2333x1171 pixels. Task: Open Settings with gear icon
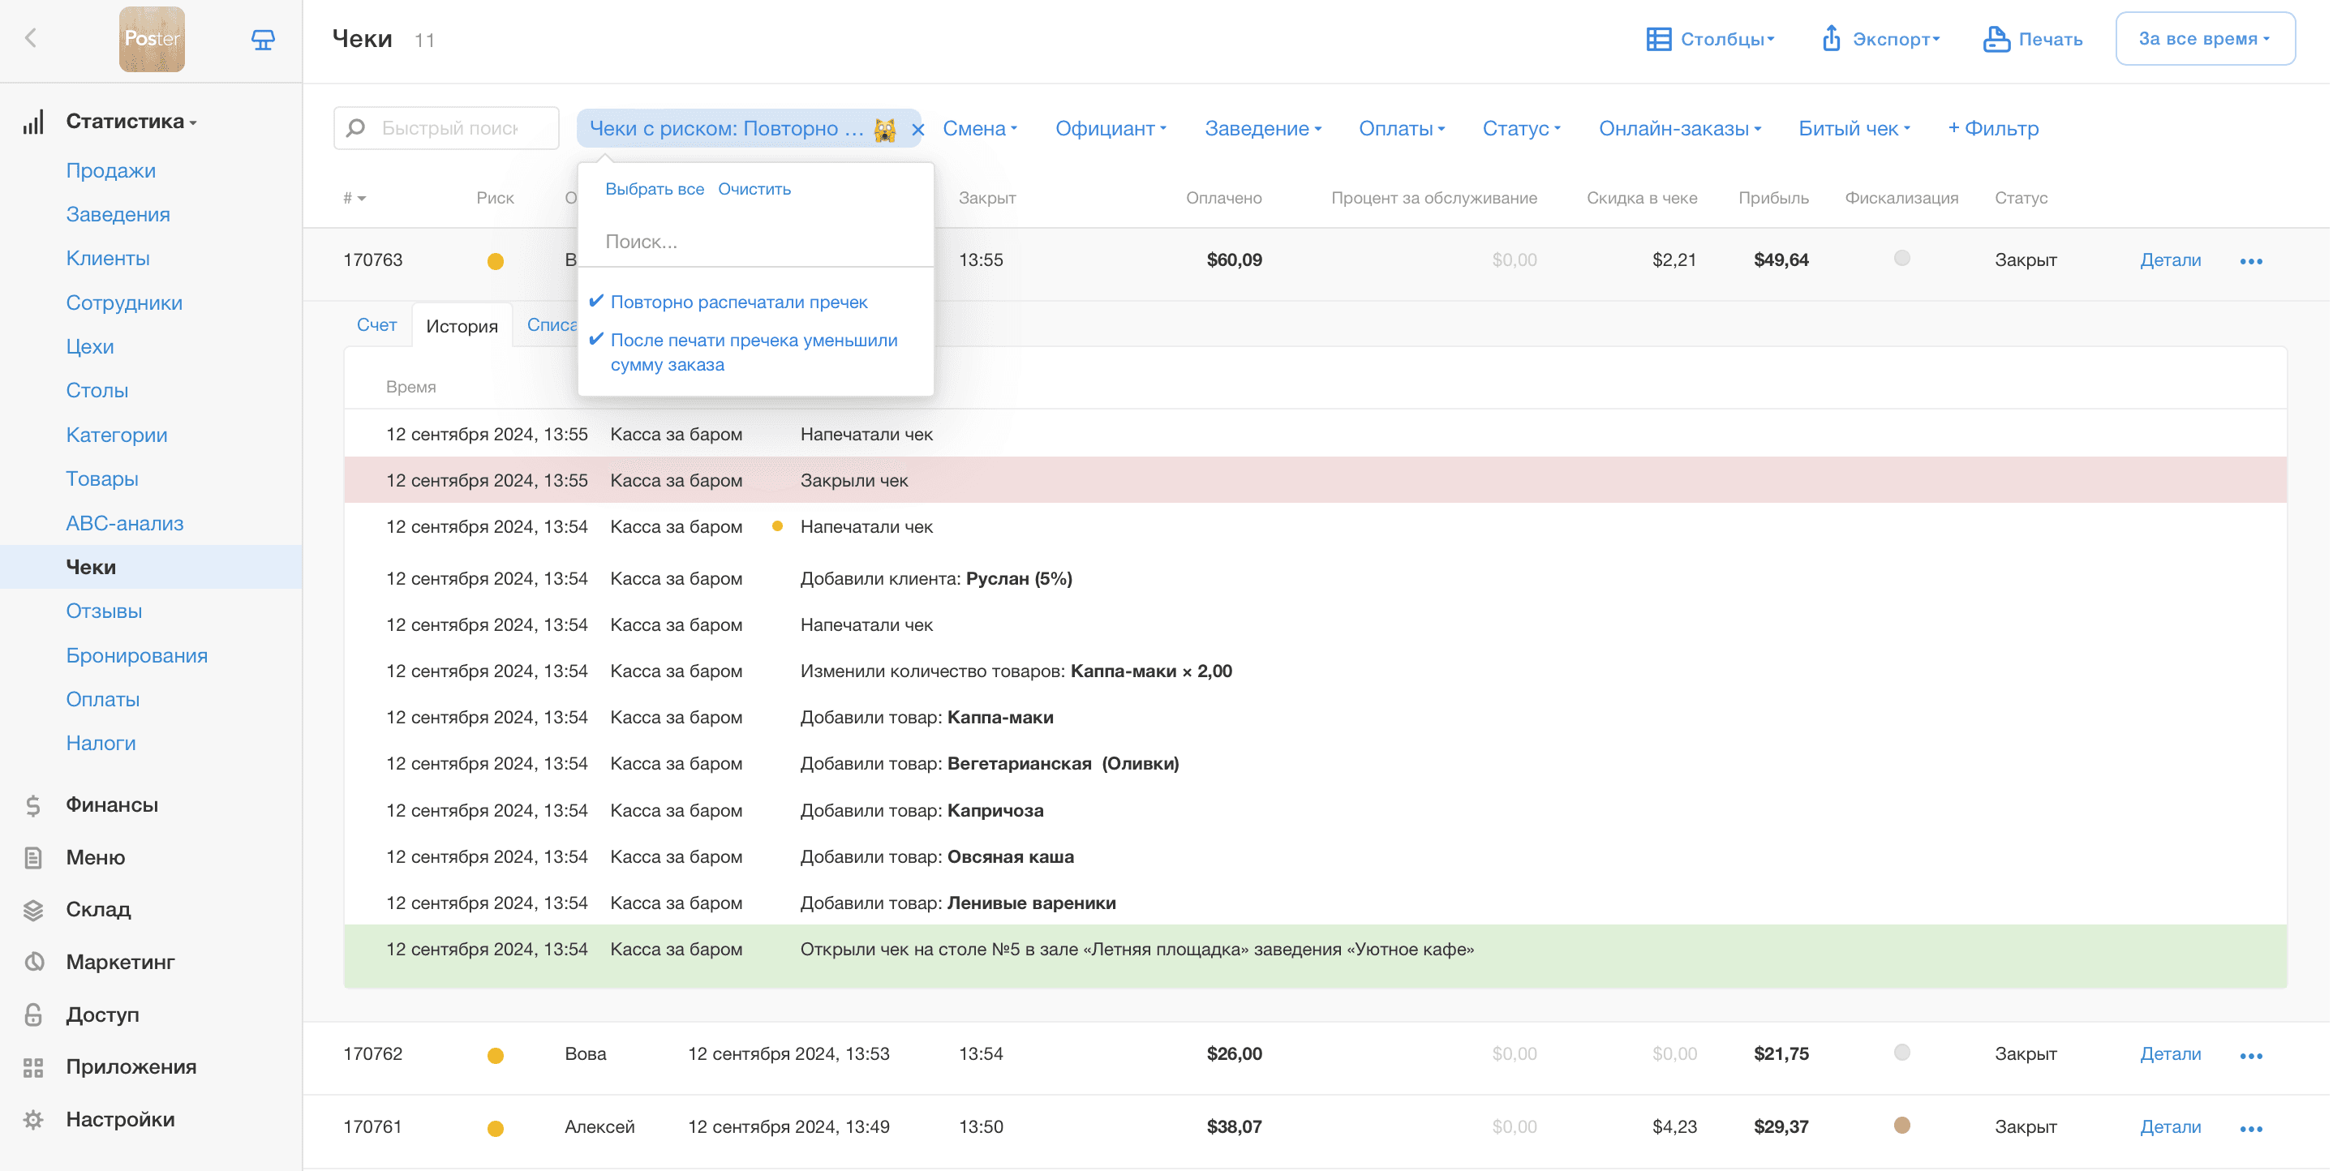coord(34,1119)
